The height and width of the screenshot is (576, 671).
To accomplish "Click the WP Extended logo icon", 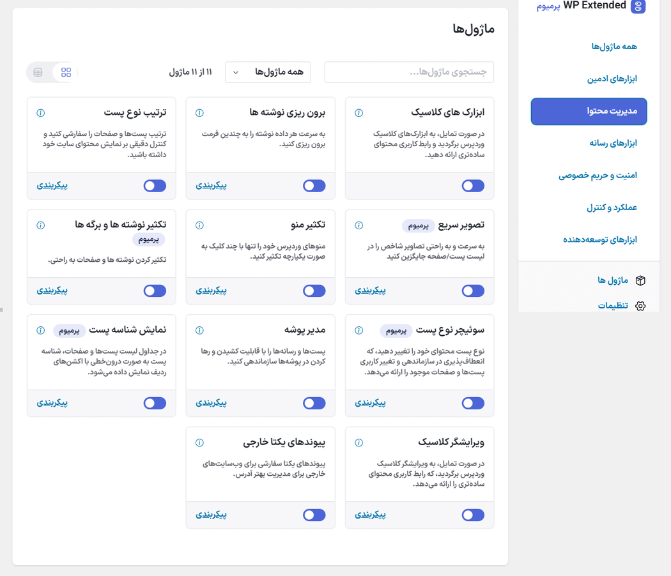I will (x=638, y=8).
